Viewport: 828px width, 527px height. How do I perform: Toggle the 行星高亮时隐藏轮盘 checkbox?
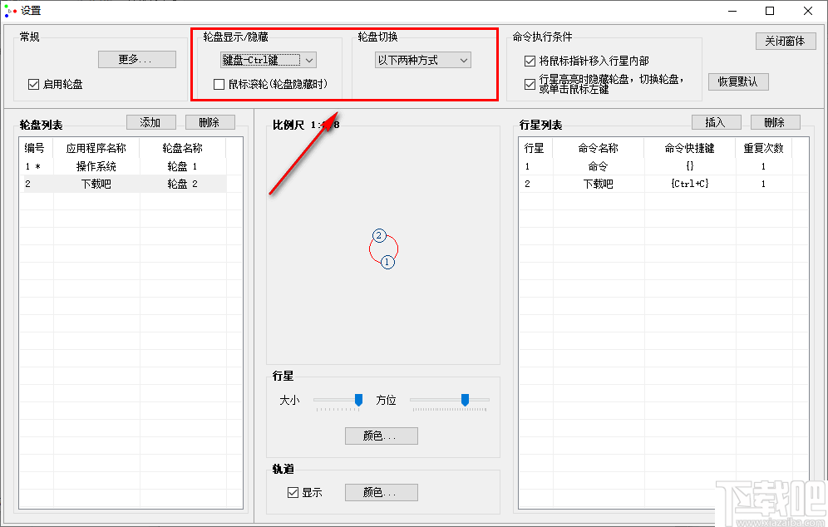(529, 81)
